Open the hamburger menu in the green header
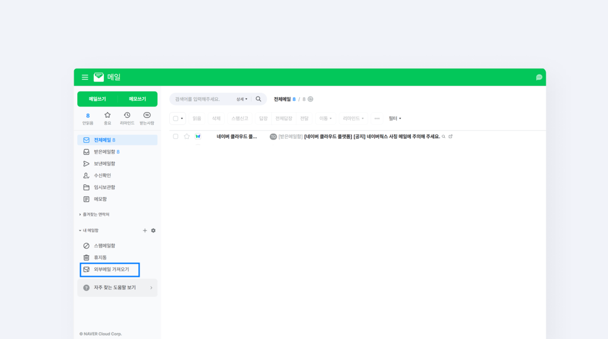608x339 pixels. pyautogui.click(x=85, y=77)
